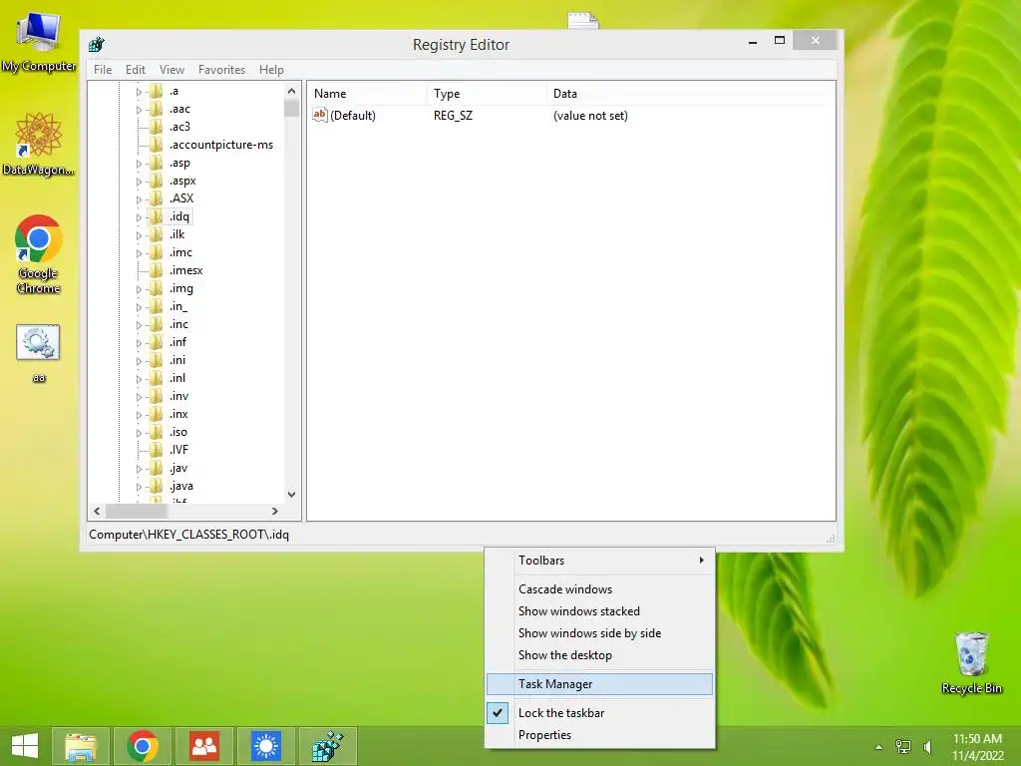1021x766 pixels.
Task: Click the tree scroll down arrow
Action: 292,495
